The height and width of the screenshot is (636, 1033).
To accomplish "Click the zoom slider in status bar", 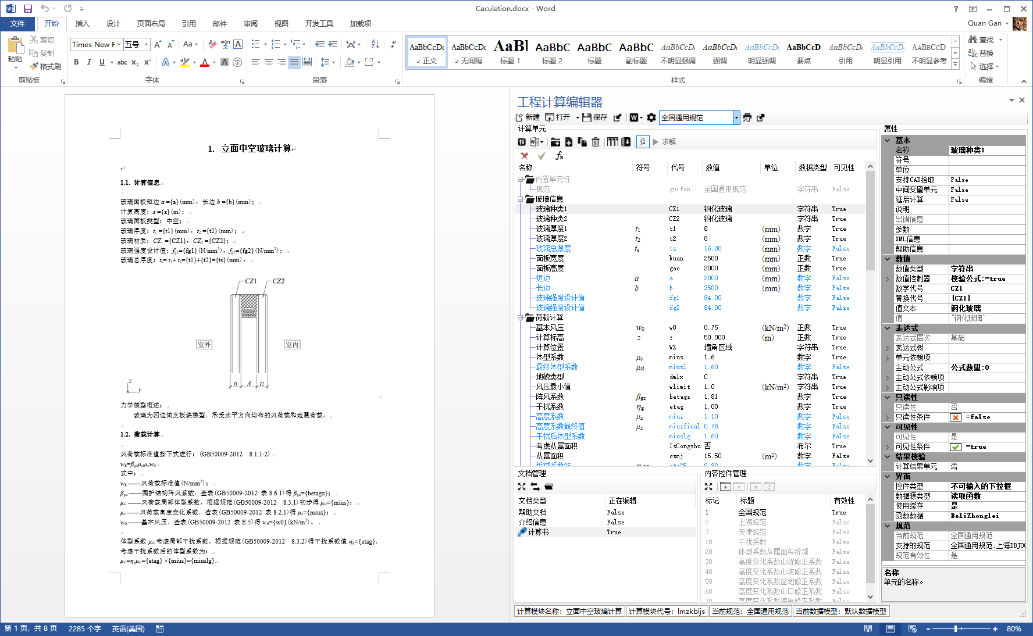I will (956, 629).
